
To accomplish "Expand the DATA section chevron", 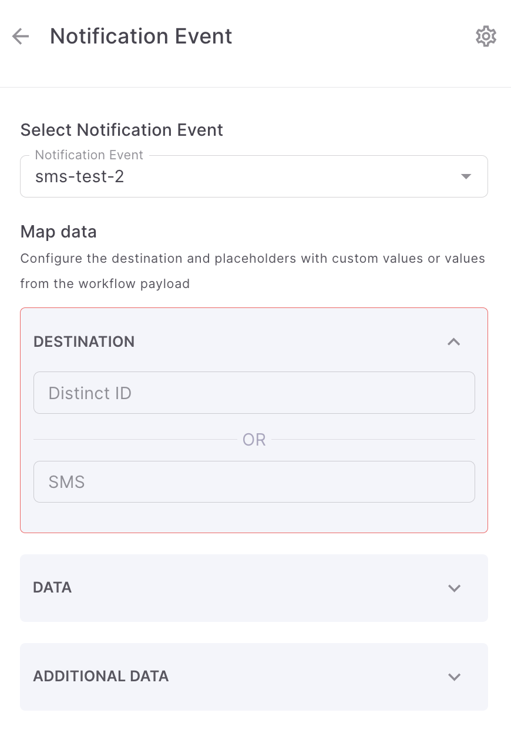I will pos(454,588).
